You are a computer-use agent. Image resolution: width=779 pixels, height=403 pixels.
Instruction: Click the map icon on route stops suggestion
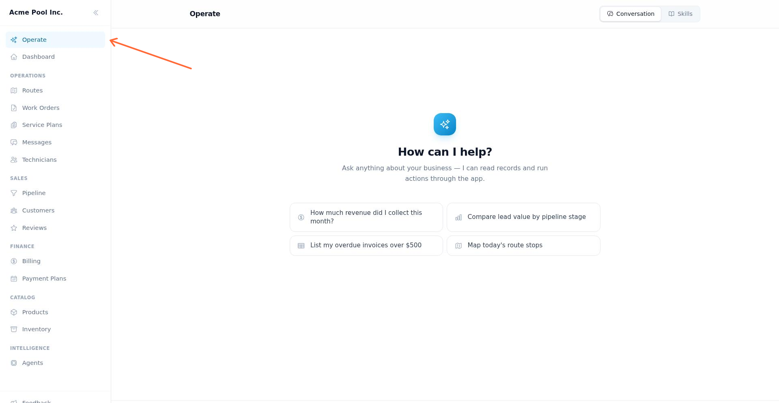point(458,246)
